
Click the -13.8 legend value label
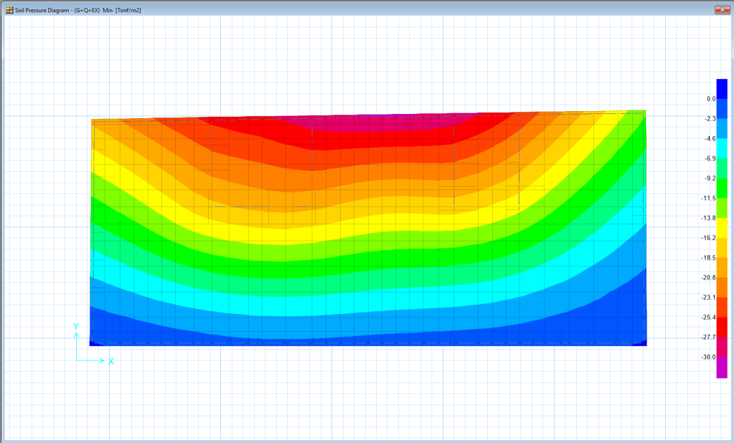(709, 218)
